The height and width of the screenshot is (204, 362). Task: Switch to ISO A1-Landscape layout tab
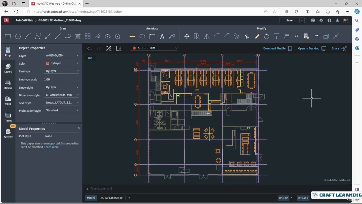pos(111,198)
